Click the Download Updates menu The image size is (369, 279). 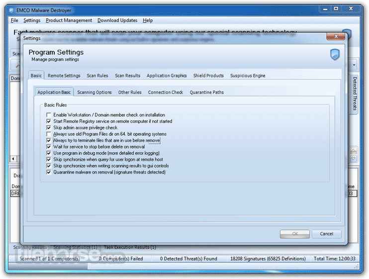pos(117,20)
